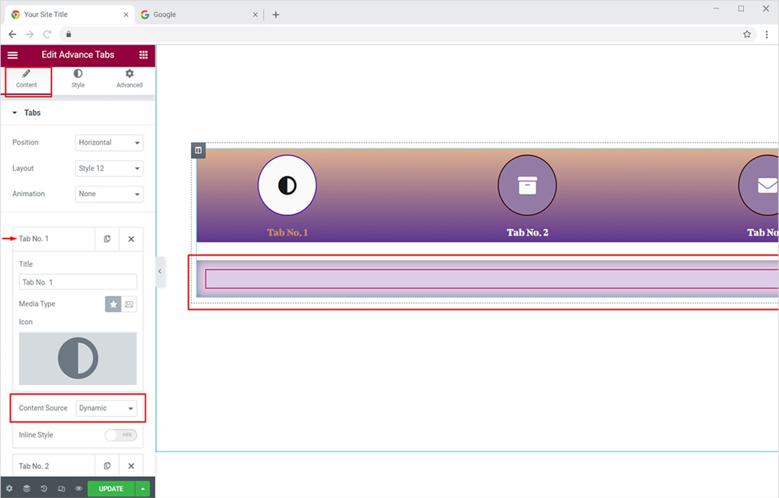Viewport: 779px width, 498px height.
Task: View site security lock info
Action: click(x=69, y=34)
